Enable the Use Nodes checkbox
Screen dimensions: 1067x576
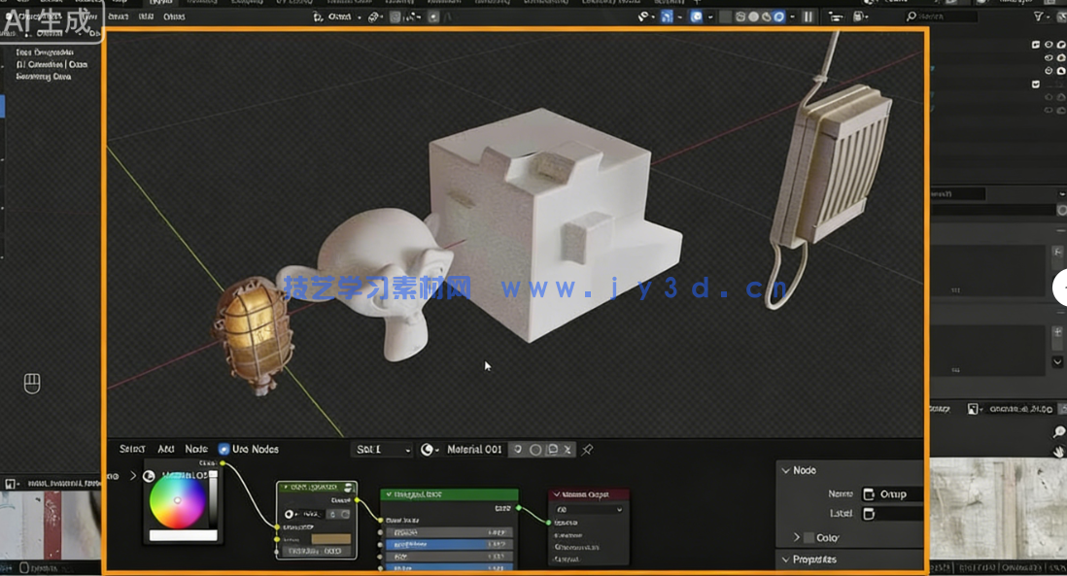coord(224,449)
